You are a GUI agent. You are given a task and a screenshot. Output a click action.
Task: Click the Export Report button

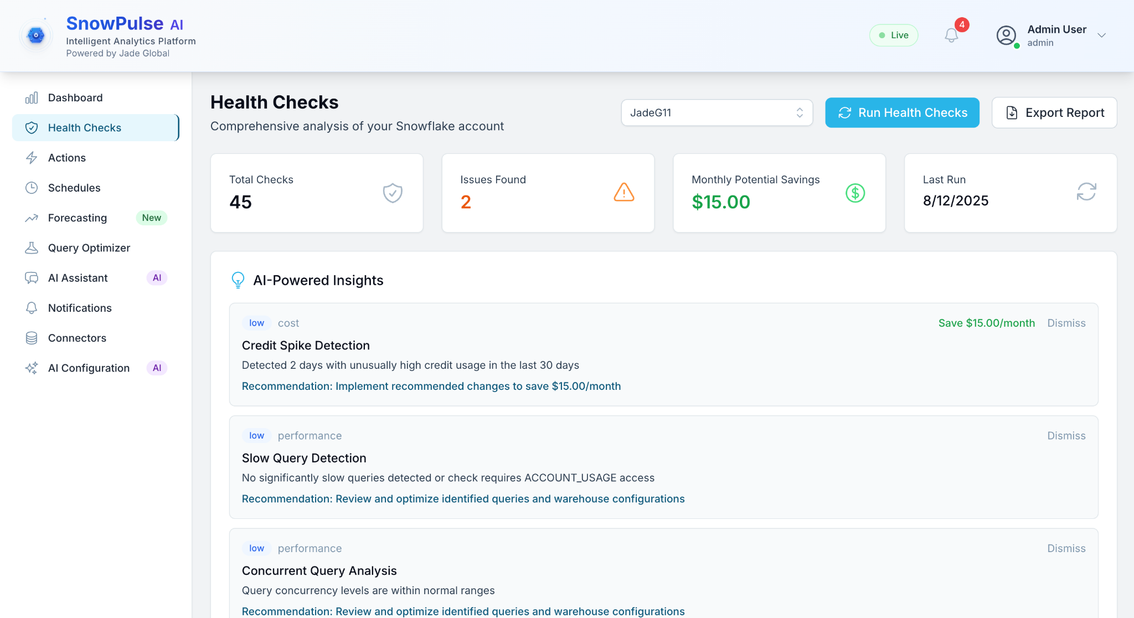pyautogui.click(x=1054, y=113)
